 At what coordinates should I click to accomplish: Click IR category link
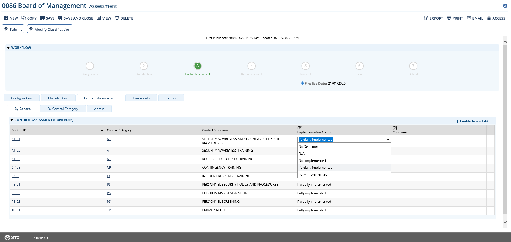(x=108, y=176)
